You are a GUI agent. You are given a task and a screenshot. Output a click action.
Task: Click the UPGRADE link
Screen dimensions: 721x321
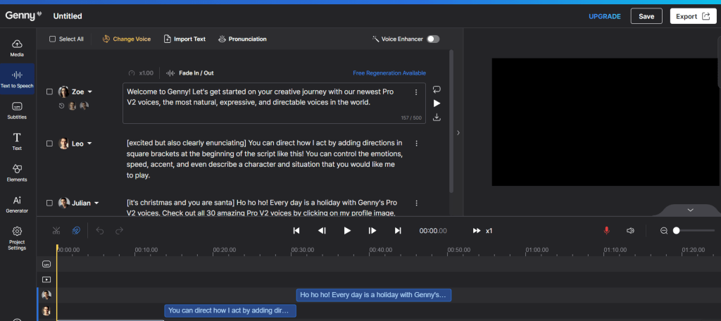coord(605,17)
